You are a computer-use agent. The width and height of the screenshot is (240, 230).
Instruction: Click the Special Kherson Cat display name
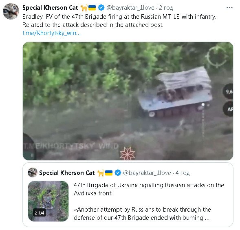click(x=50, y=8)
